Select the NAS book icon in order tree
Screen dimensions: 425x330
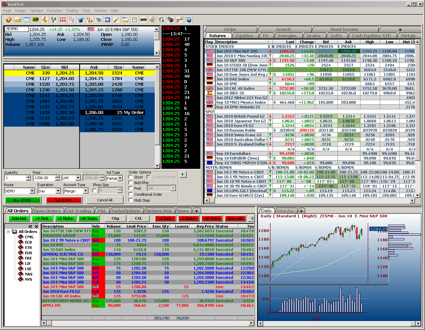click(21, 274)
